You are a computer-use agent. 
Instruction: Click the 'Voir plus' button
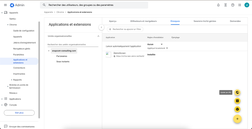[x=19, y=113]
